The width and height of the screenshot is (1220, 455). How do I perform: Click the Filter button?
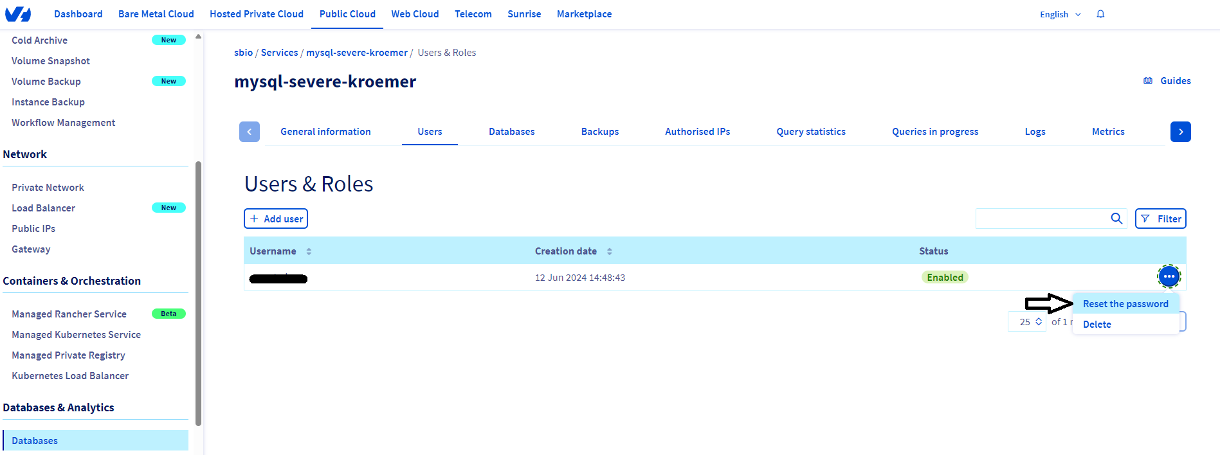pos(1161,219)
